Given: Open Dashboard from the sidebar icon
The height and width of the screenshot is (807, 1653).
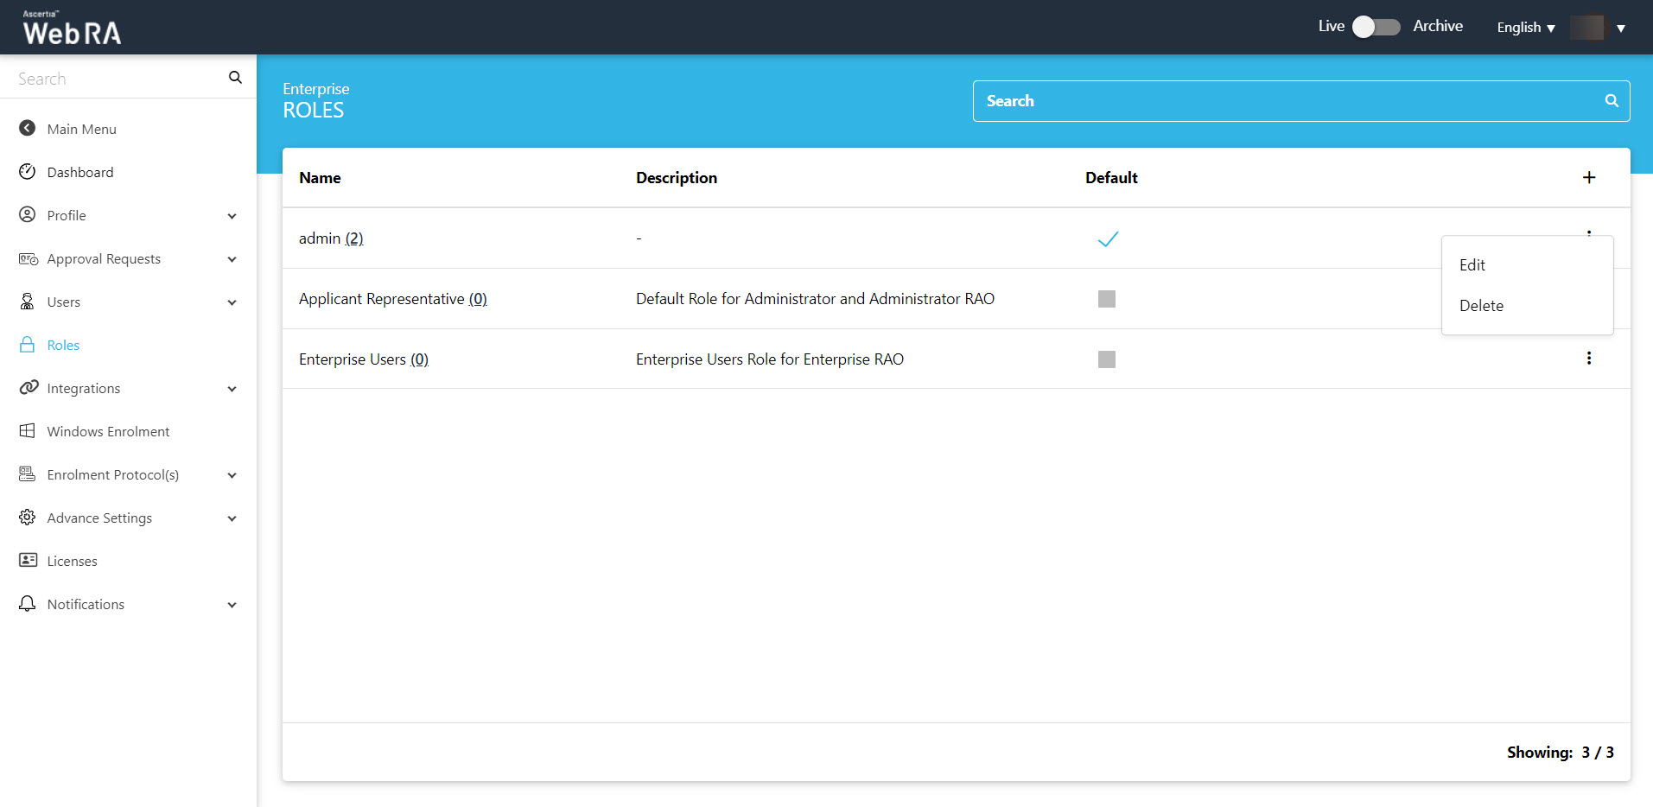Looking at the screenshot, I should coord(28,172).
